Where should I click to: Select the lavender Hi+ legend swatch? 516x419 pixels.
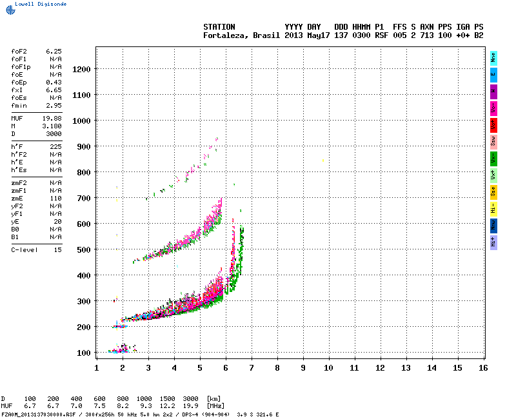point(493,243)
